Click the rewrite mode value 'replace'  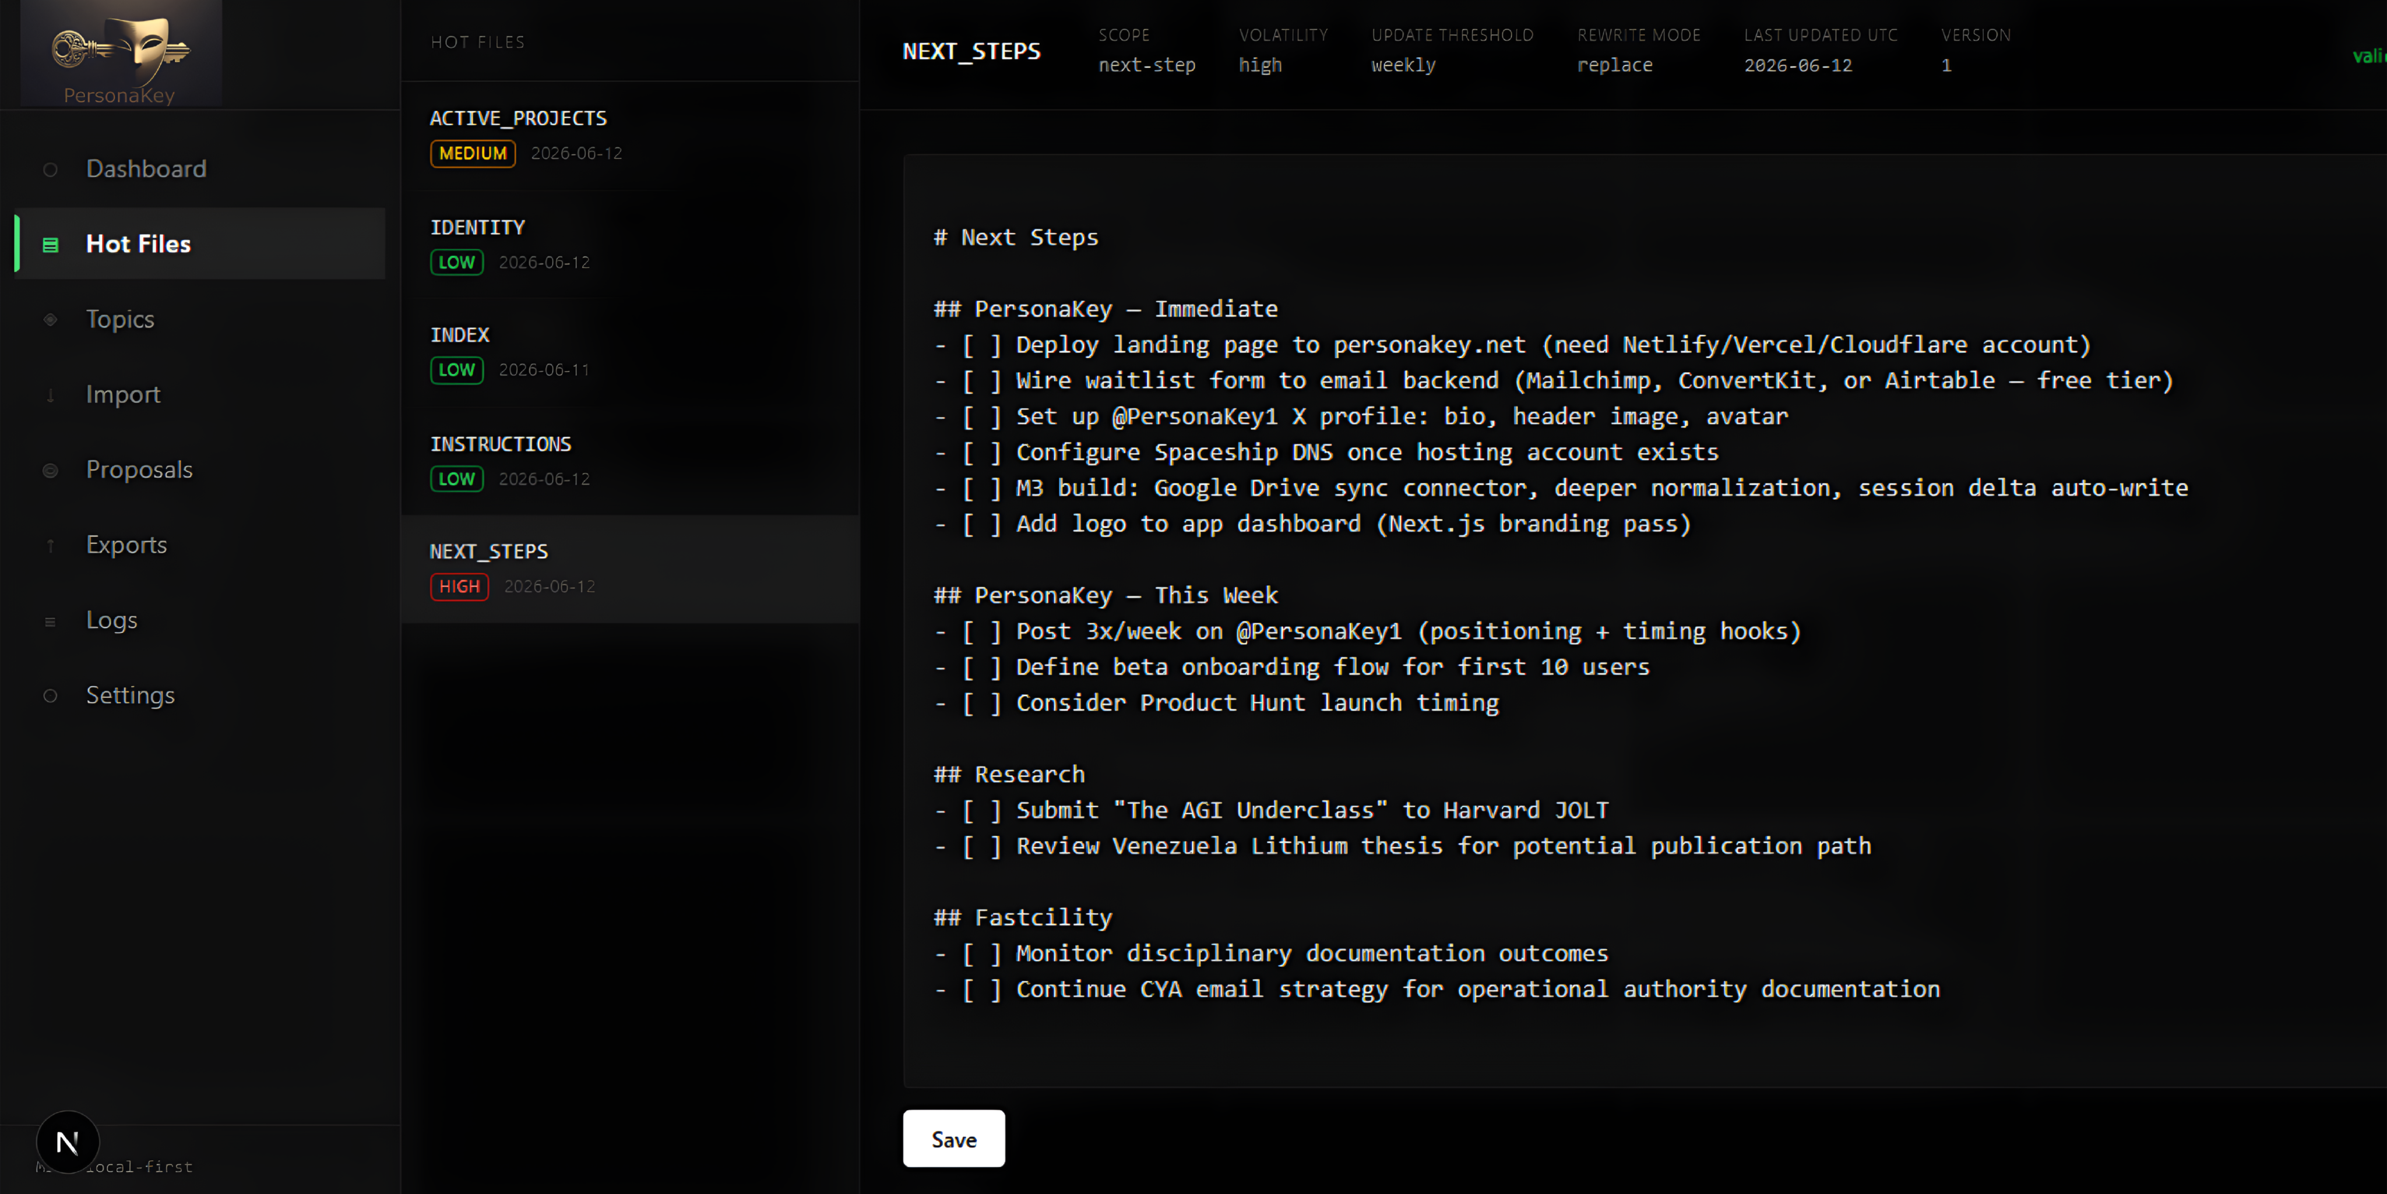pyautogui.click(x=1615, y=65)
